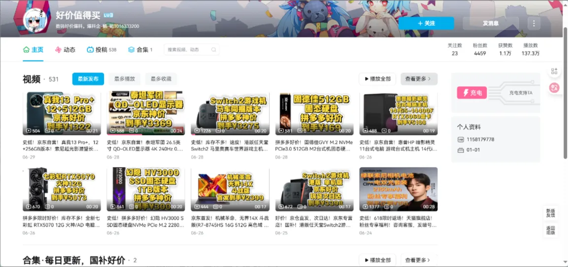
Task: Click title 京东首发！机械革命
Action: [230, 222]
